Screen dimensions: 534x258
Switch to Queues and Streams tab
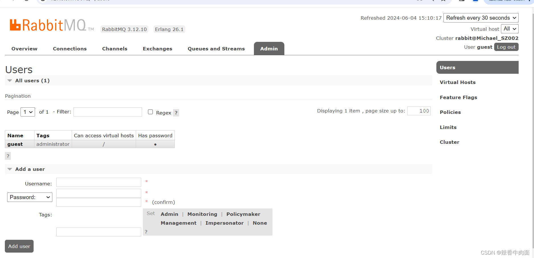216,49
